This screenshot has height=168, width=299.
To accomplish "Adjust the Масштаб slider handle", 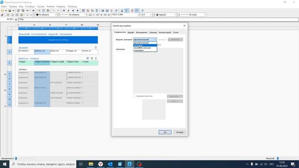I will tap(278, 158).
